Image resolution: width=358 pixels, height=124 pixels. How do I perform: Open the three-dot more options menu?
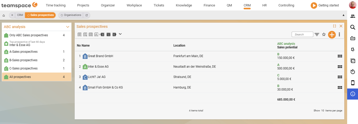339,34
